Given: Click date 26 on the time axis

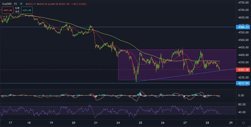Looking at the screenshot, I should (163, 123).
